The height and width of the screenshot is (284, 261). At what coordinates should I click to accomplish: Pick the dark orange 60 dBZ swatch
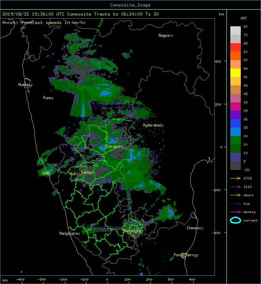coord(235,56)
